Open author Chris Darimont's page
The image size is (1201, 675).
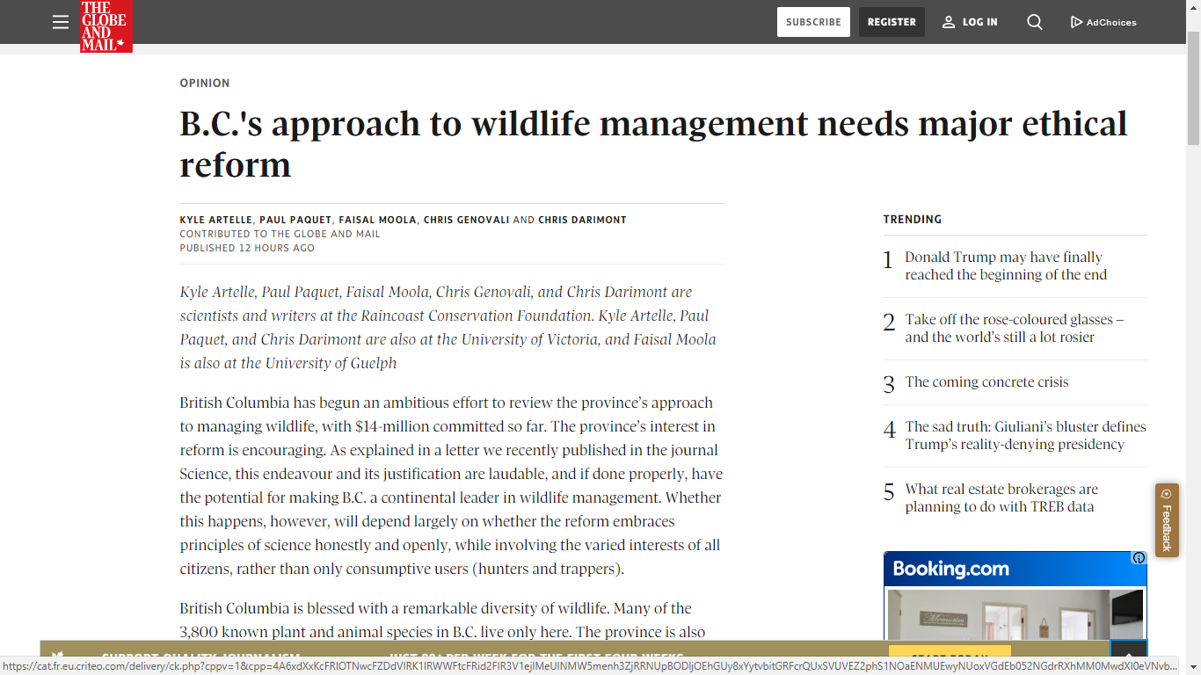tap(582, 220)
